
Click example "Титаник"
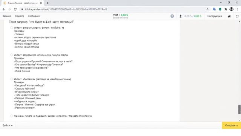[20, 34]
